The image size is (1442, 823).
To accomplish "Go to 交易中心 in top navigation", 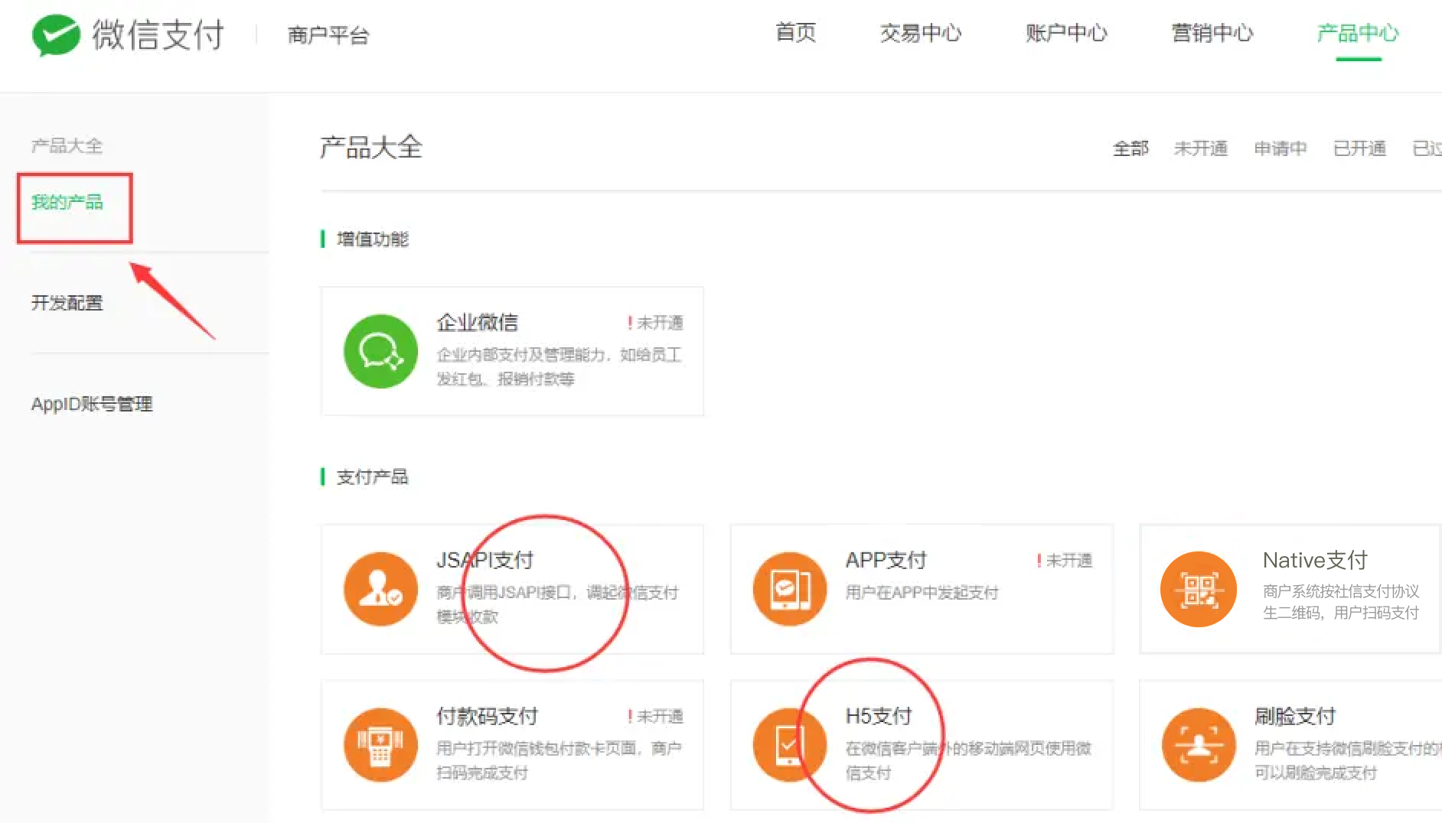I will coord(920,33).
